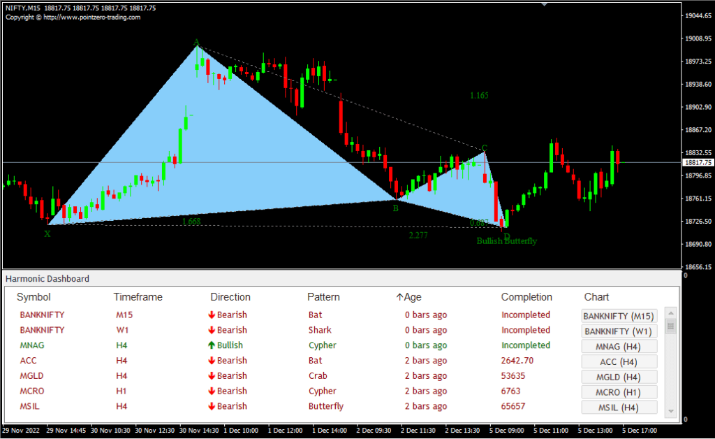Open the MGLD (H4) chart button
715x439 pixels.
point(619,377)
